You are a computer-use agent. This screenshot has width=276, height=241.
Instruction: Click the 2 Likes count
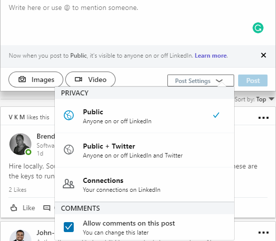(x=17, y=190)
